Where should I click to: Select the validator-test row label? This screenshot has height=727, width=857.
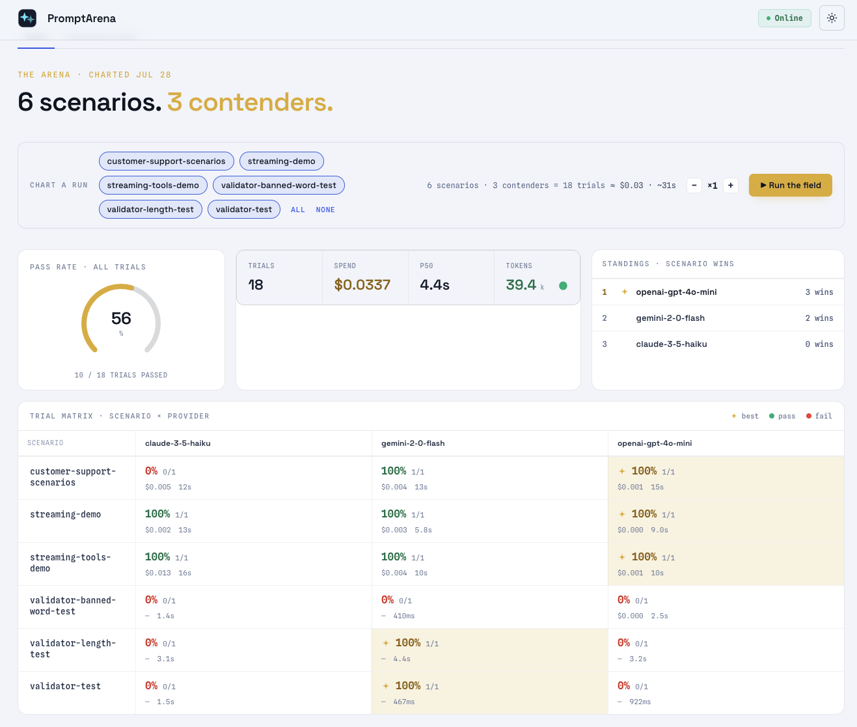coord(66,687)
